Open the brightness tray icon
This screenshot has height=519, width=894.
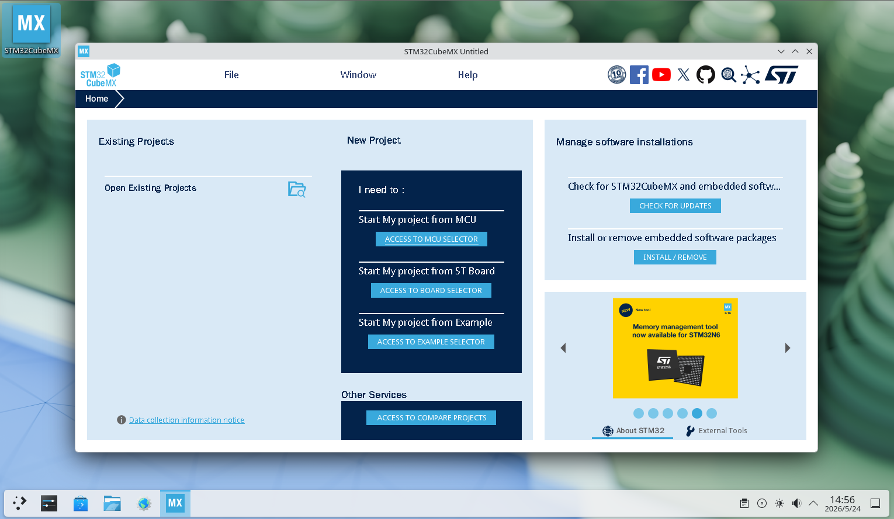779,503
